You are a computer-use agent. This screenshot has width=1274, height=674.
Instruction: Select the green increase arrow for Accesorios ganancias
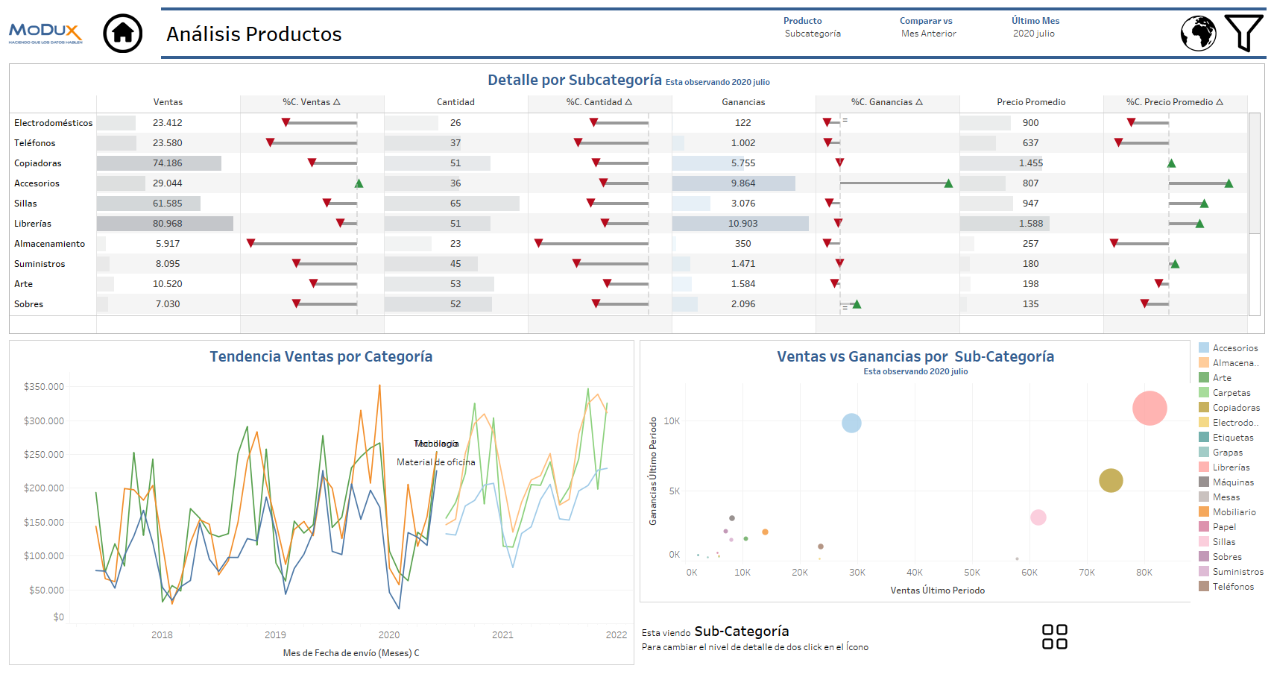(x=948, y=183)
